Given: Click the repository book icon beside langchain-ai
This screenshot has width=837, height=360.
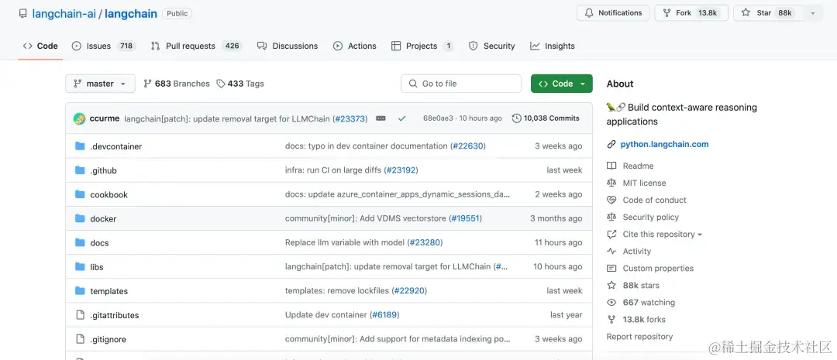Looking at the screenshot, I should (x=23, y=13).
